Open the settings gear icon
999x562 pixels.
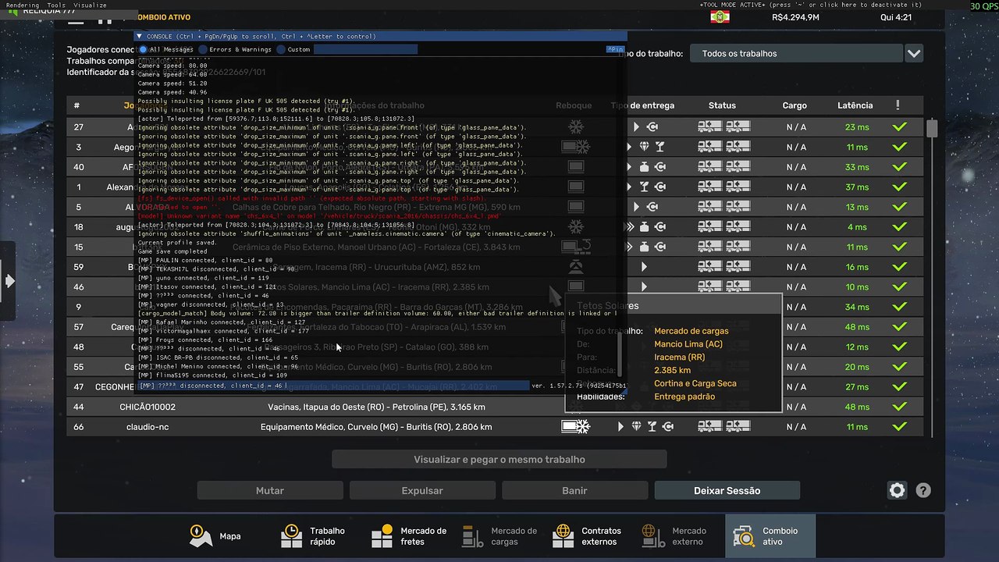[x=897, y=490]
